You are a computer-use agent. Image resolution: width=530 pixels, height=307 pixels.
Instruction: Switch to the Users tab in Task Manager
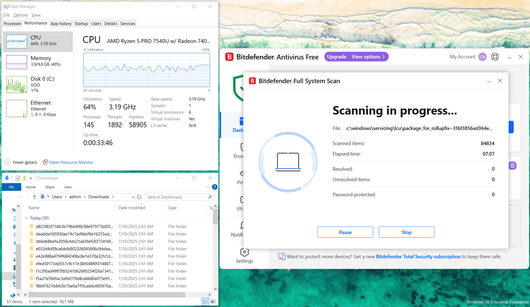tap(96, 24)
